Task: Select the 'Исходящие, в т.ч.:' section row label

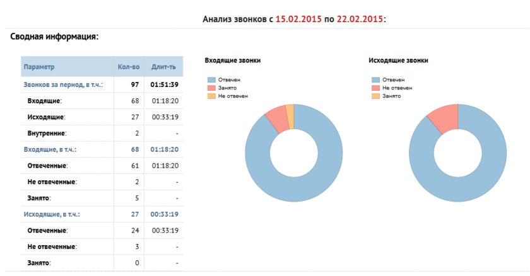Action: click(56, 215)
